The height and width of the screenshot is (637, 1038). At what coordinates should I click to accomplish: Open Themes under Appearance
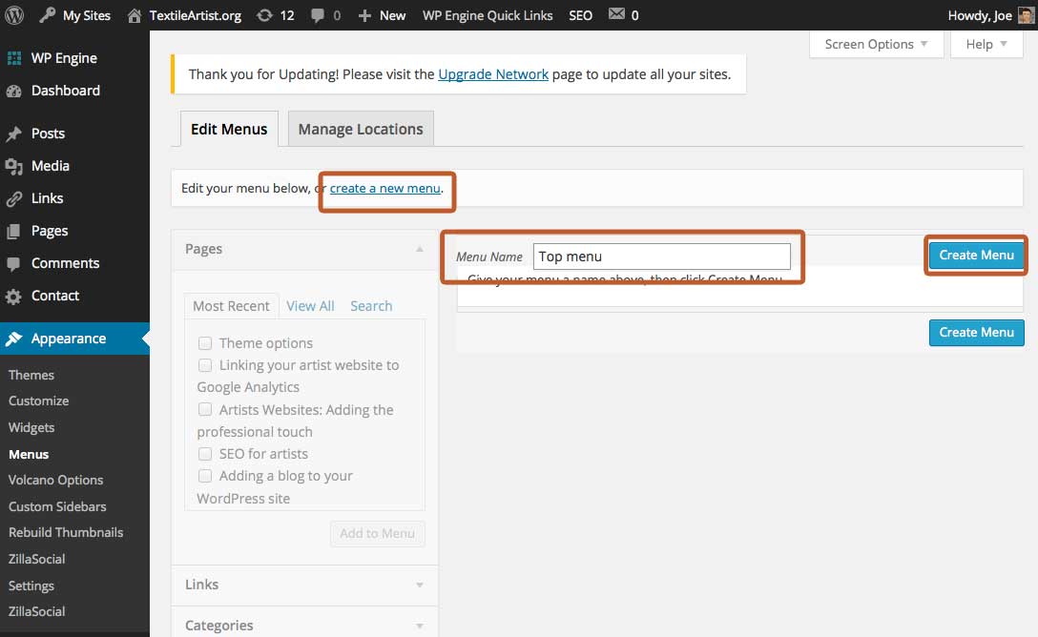pos(31,375)
